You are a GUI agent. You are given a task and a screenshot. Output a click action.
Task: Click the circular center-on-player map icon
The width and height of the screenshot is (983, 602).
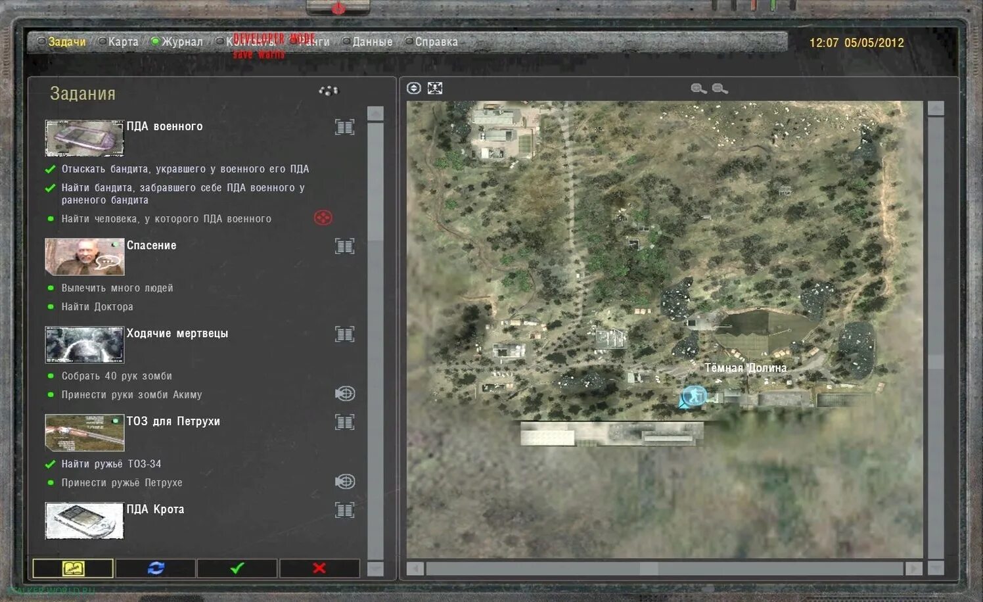414,88
